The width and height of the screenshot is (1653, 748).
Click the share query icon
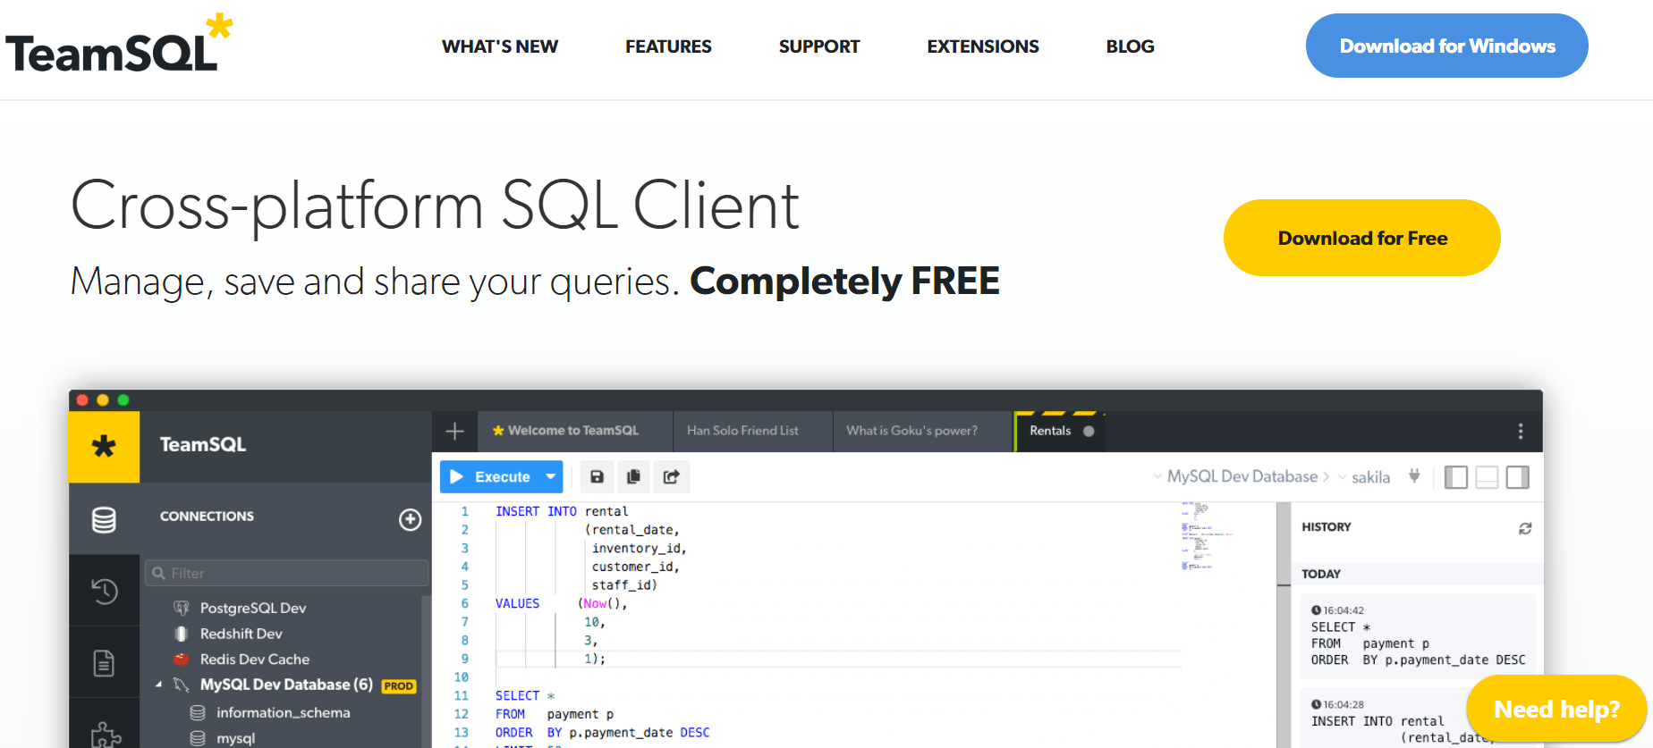coord(671,477)
